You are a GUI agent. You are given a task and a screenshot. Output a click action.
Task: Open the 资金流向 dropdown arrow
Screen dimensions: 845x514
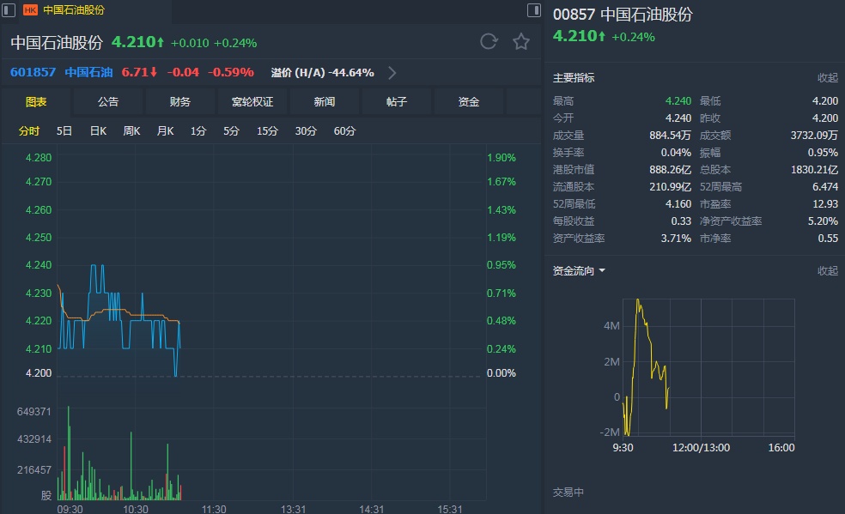point(602,270)
